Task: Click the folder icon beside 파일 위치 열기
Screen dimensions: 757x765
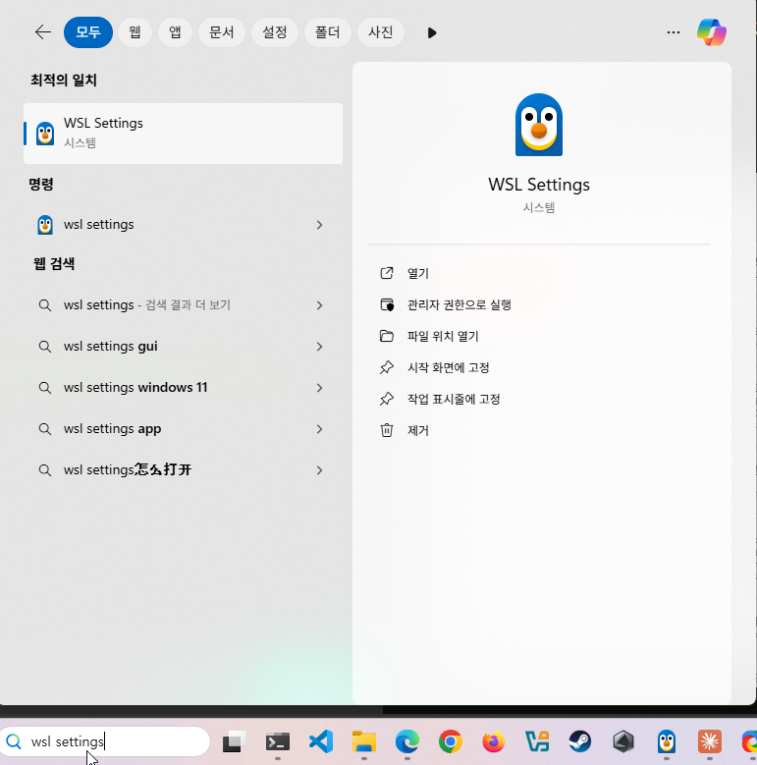Action: (x=387, y=336)
